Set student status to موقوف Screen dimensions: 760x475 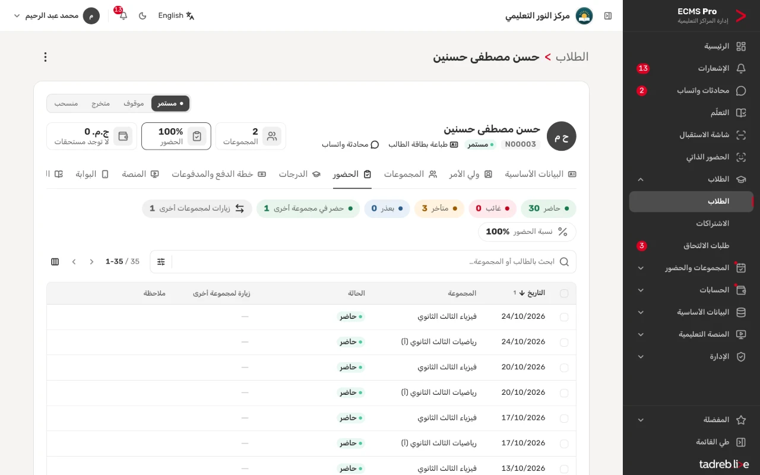click(134, 103)
